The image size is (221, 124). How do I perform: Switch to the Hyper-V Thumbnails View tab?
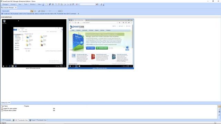point(38,120)
